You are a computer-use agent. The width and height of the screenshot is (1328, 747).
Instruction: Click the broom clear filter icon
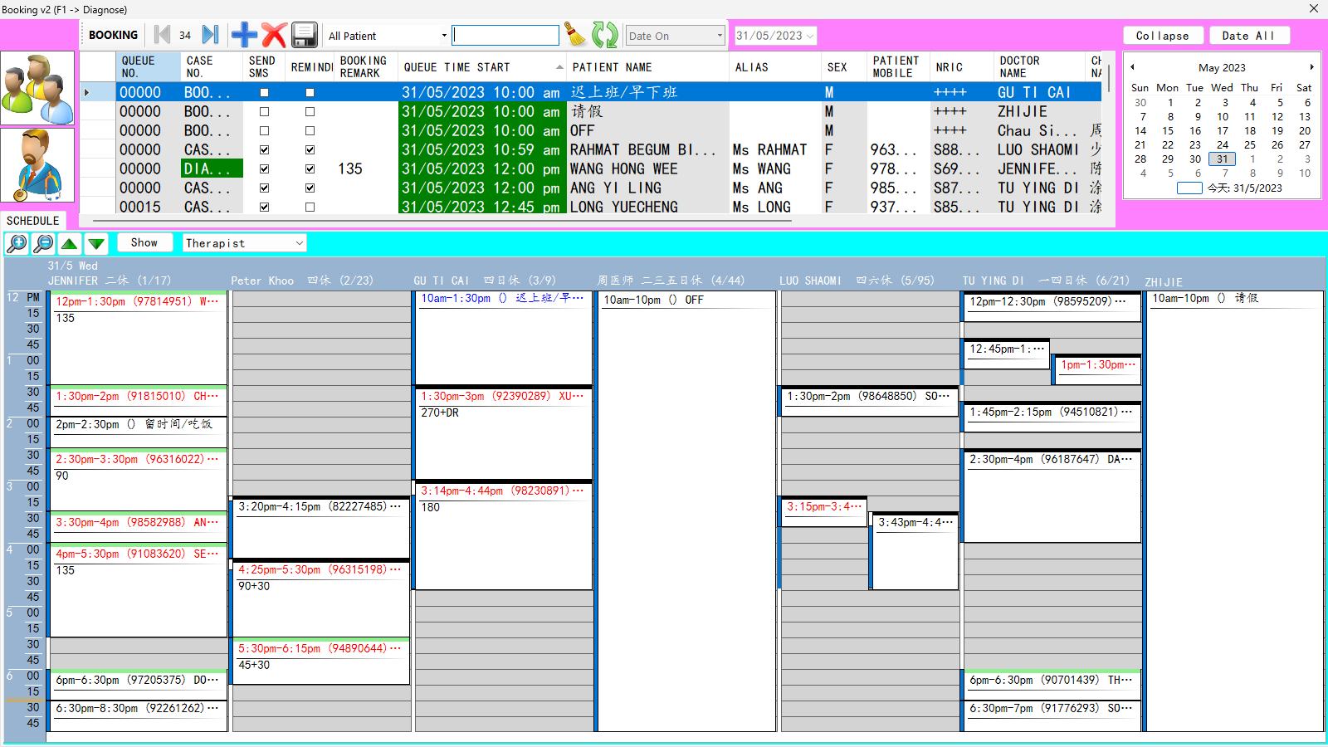574,35
